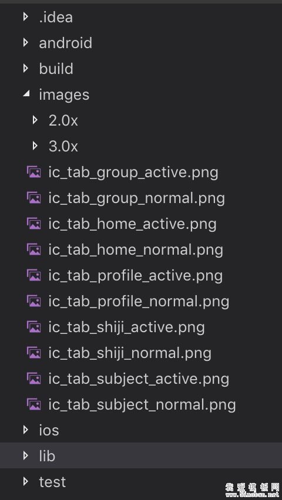Click image icon beside ic_tab_group_active.png

(34, 172)
